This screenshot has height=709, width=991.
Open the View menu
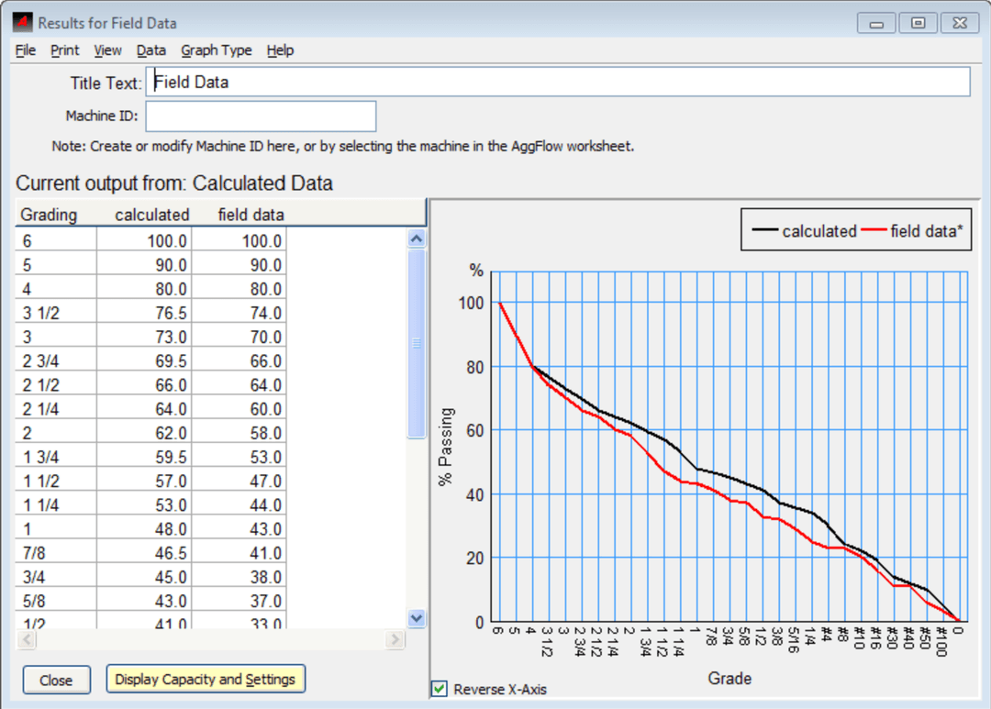(x=107, y=50)
